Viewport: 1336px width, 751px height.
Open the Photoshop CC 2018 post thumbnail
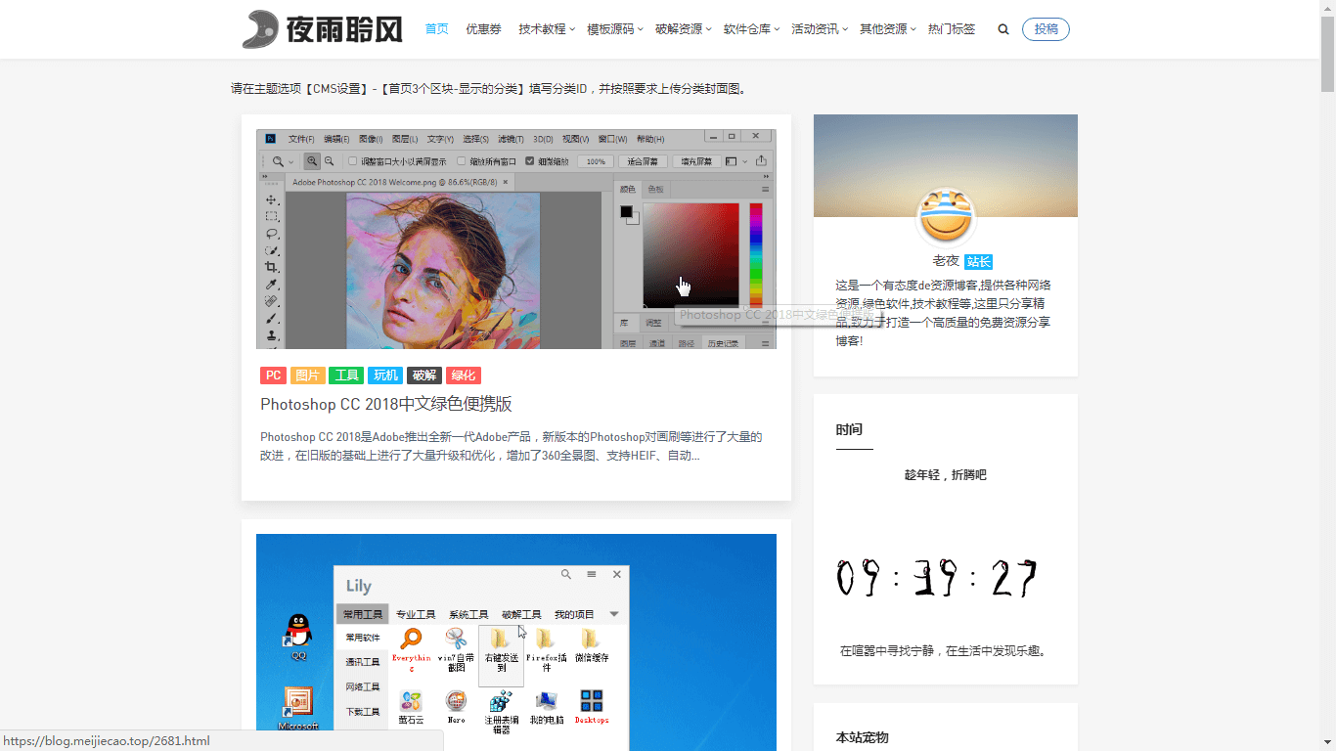pyautogui.click(x=516, y=240)
